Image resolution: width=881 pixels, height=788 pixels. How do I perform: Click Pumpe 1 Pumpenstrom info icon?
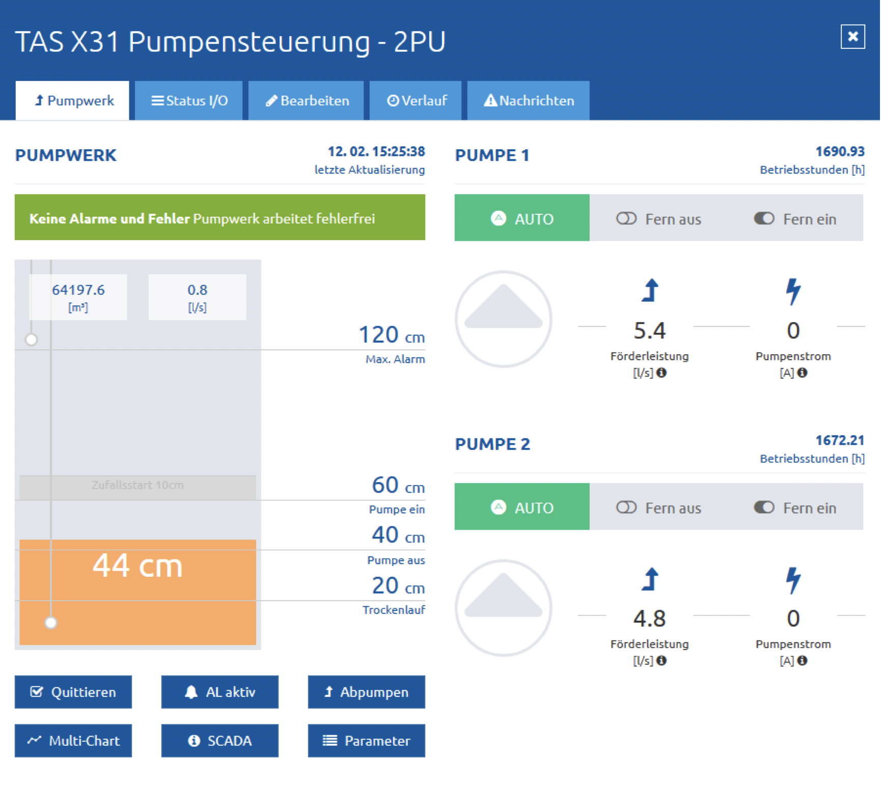coord(803,373)
